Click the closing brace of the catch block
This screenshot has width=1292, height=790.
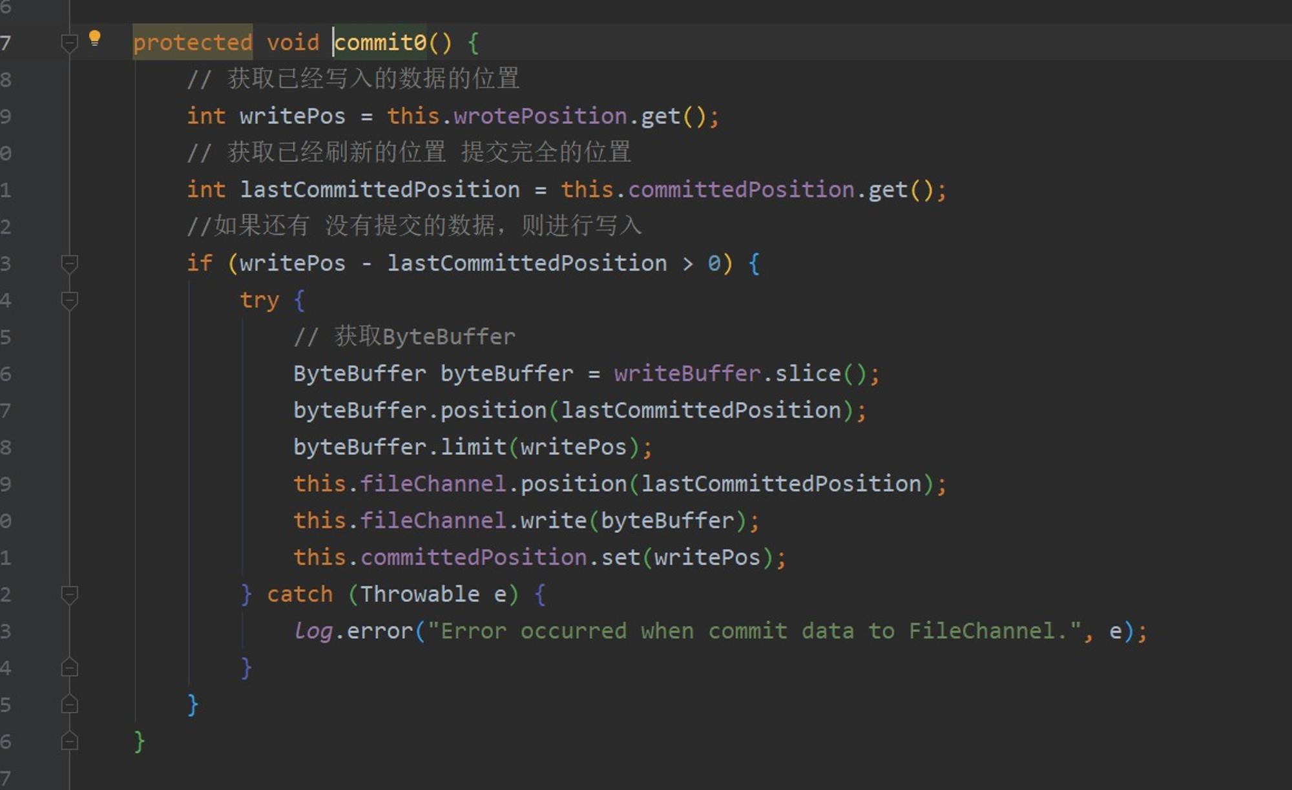click(246, 667)
